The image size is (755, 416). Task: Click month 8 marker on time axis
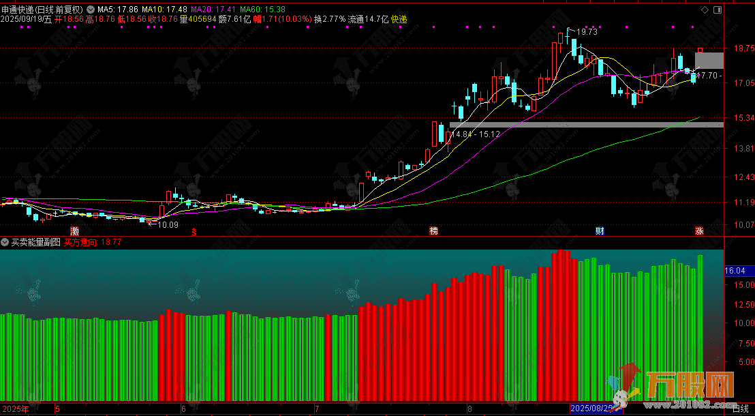pos(470,409)
